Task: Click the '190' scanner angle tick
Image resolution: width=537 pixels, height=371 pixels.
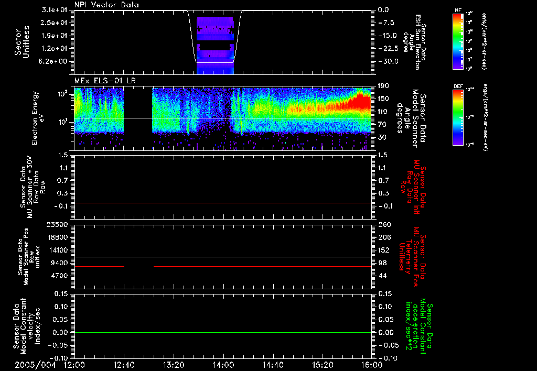Action: (x=383, y=86)
